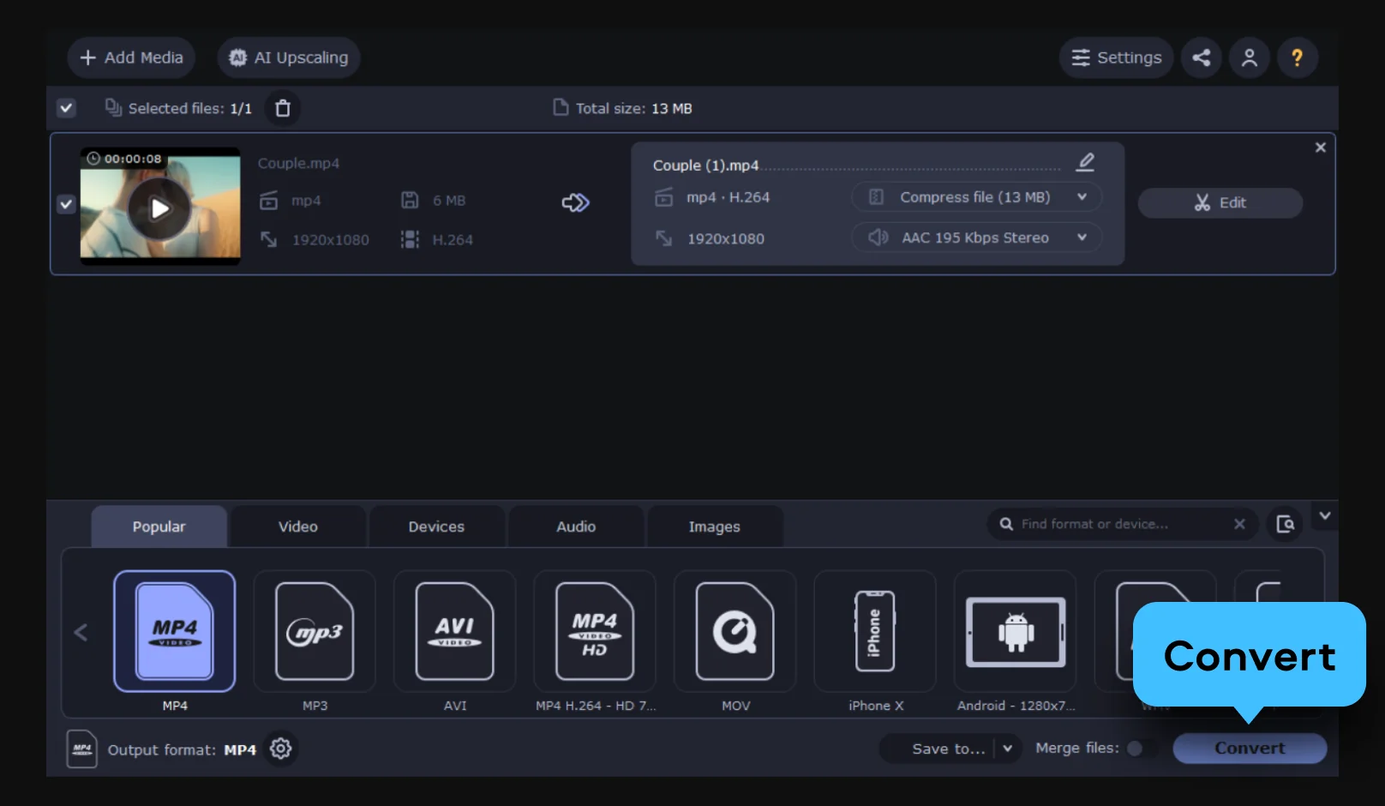This screenshot has height=806, width=1385.
Task: Switch to the Devices tab
Action: [436, 526]
